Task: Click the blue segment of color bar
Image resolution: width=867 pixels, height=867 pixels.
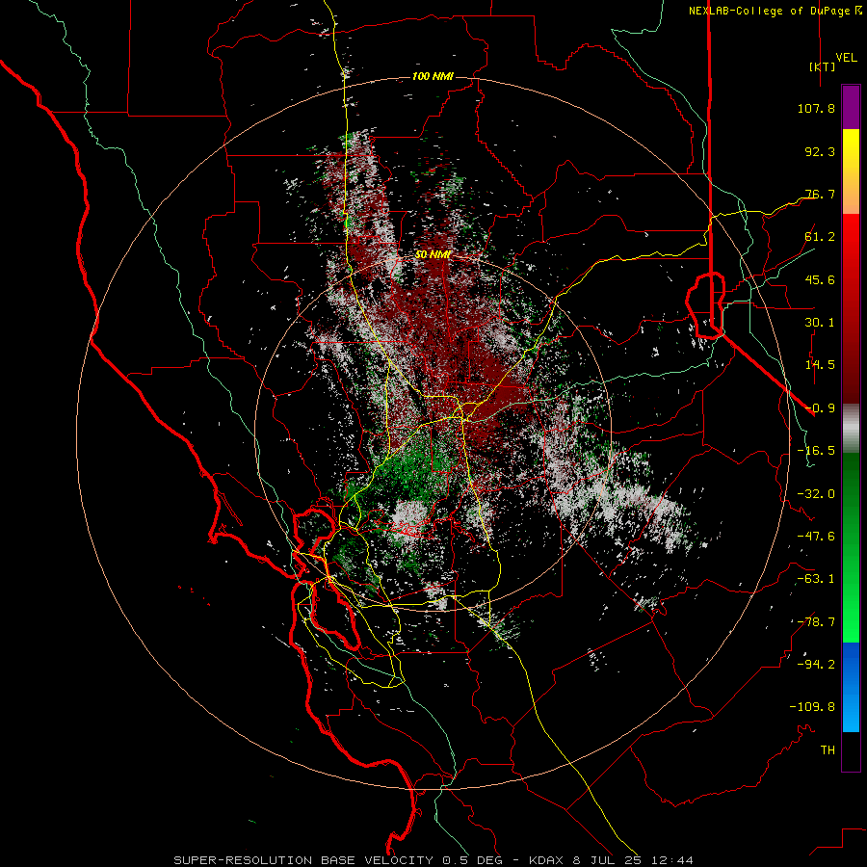Action: click(851, 687)
